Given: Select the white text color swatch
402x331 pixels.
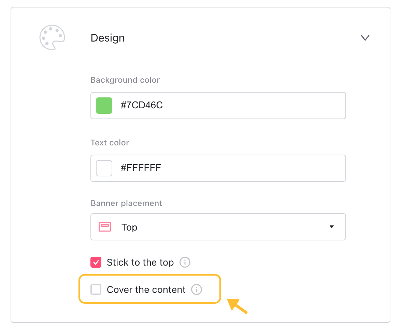Looking at the screenshot, I should click(104, 168).
